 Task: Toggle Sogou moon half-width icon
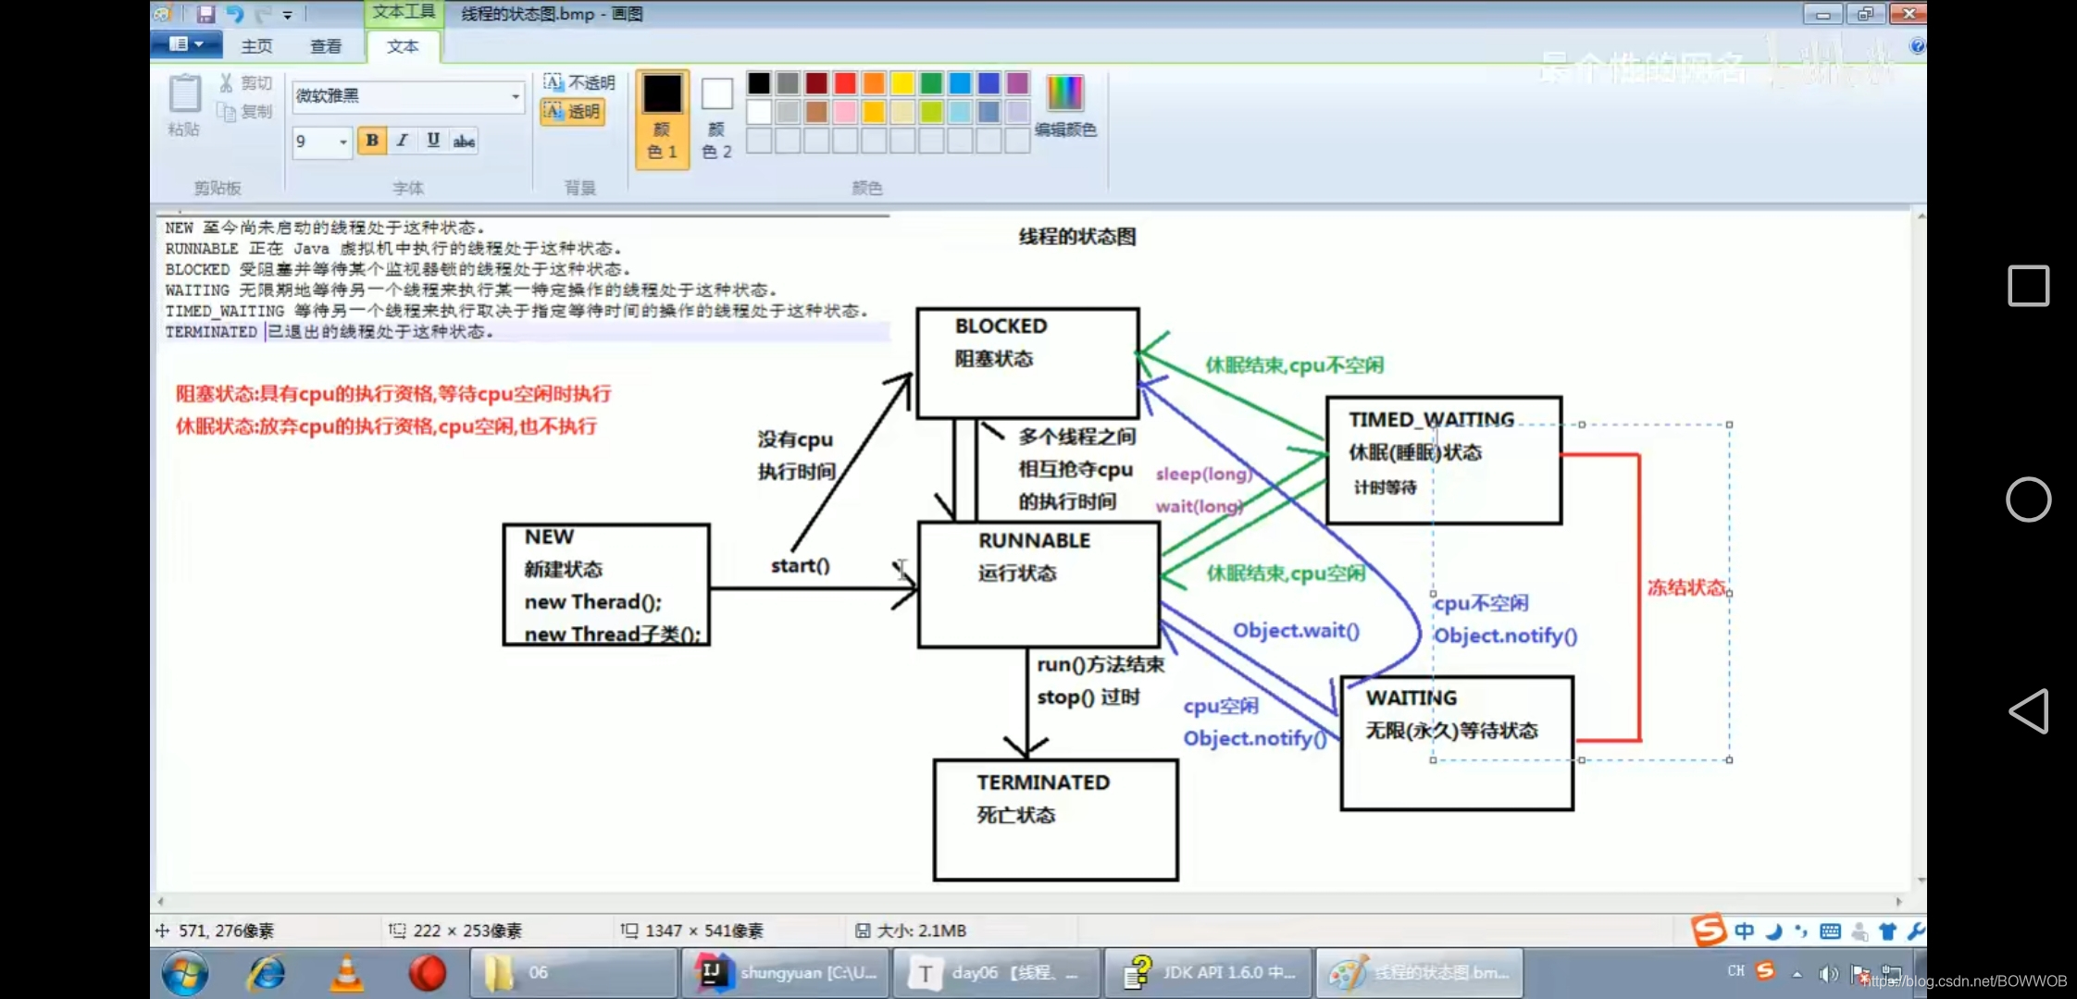(1773, 931)
